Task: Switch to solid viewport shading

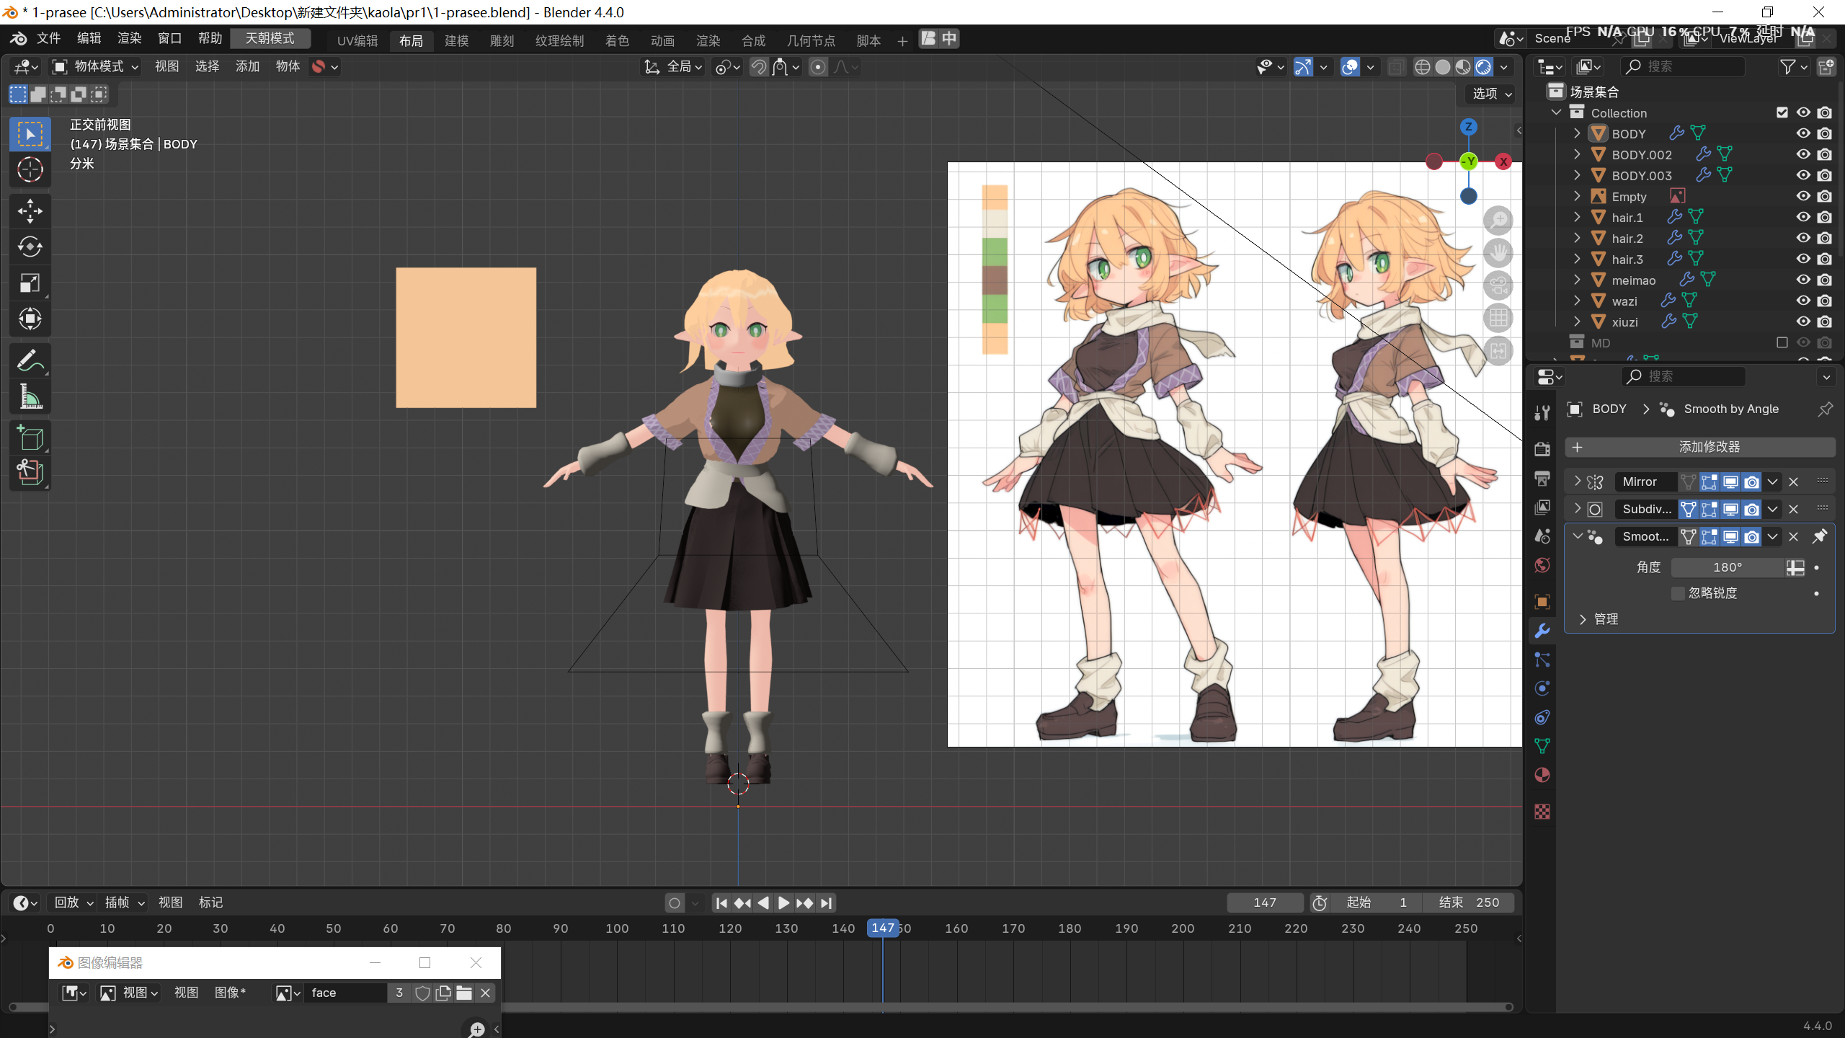Action: pyautogui.click(x=1442, y=67)
